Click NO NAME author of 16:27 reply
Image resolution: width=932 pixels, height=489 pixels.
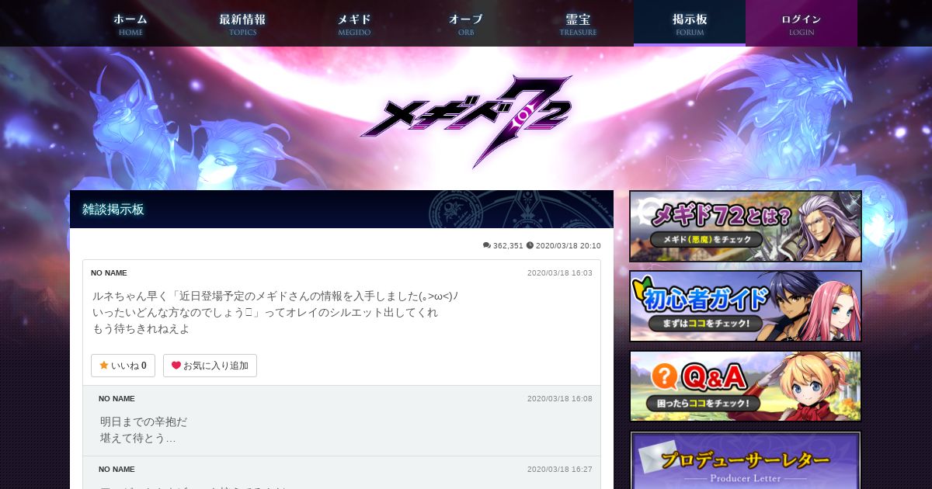(116, 470)
